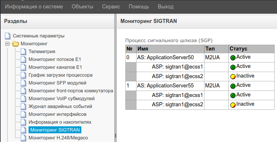277x142 pixels.
Task: Click the document icon beside Системные параметры
Action: (x=8, y=36)
